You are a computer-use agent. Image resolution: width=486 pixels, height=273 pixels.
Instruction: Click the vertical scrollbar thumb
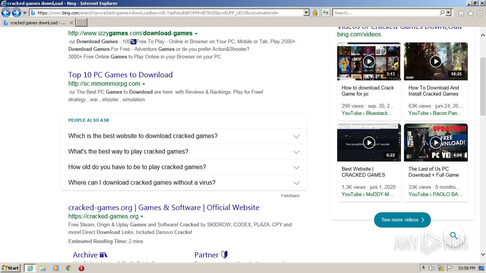[x=483, y=86]
